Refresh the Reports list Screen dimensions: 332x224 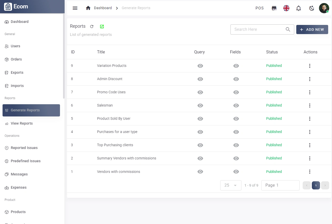(92, 26)
